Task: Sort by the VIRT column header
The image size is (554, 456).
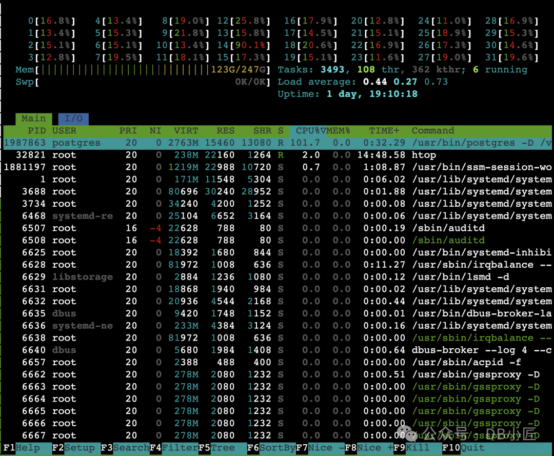Action: (186, 131)
